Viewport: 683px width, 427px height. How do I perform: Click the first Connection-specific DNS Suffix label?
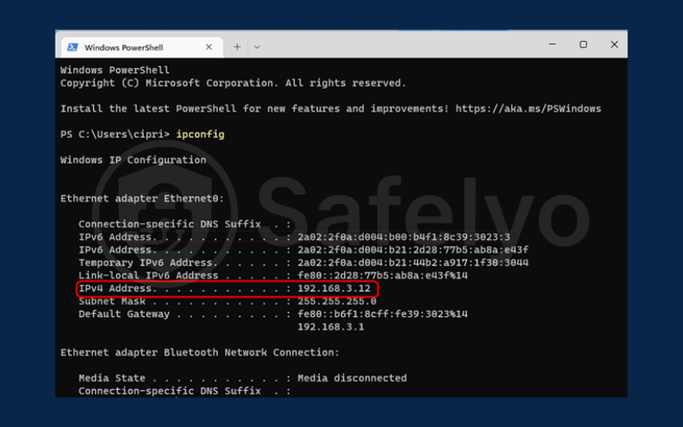click(x=170, y=225)
